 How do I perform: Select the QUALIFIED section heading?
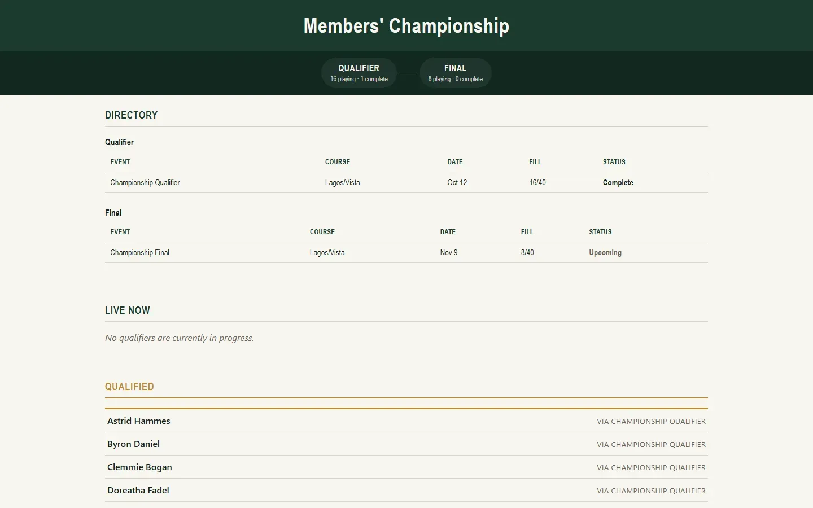click(129, 387)
